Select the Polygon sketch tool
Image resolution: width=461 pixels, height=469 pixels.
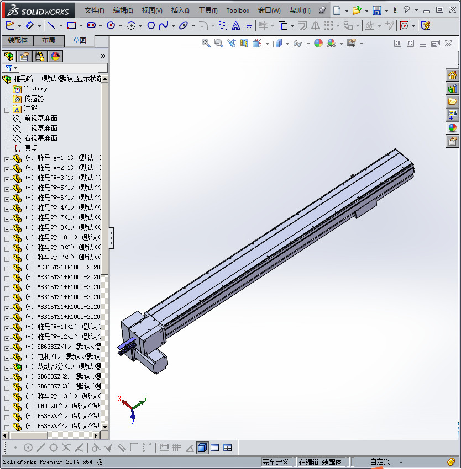point(151,26)
